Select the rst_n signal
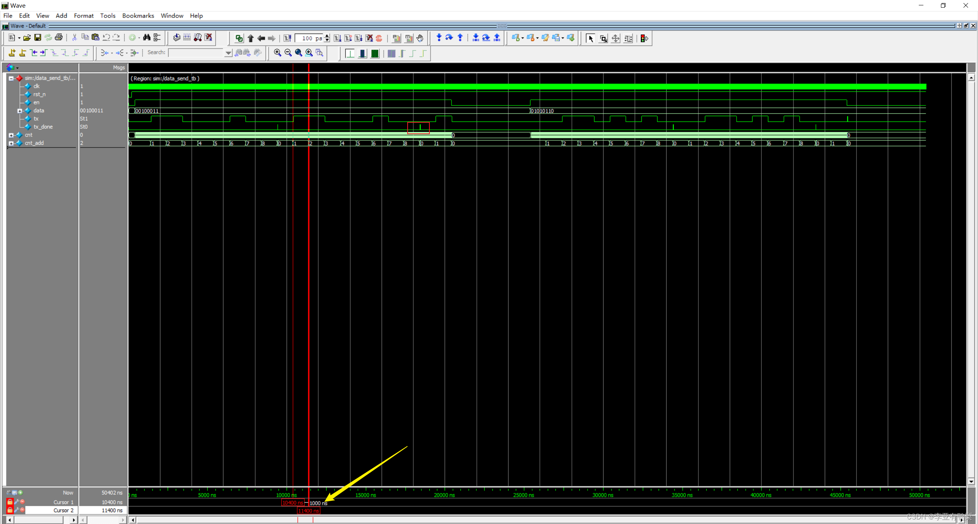Screen dimensions: 978x524 pyautogui.click(x=39, y=94)
